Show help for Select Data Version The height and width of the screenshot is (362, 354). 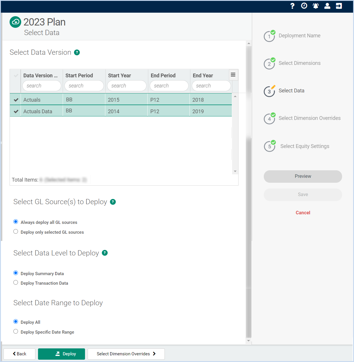pyautogui.click(x=77, y=52)
